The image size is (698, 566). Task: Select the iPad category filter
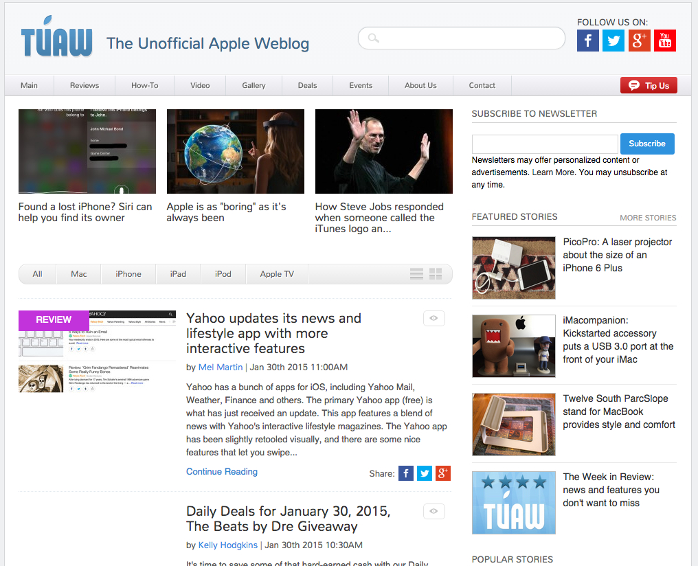[x=178, y=274]
